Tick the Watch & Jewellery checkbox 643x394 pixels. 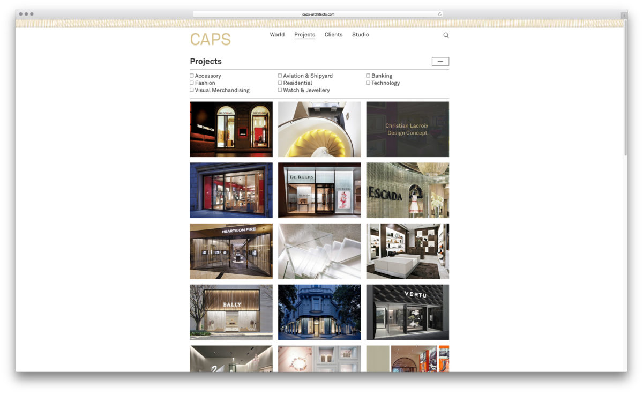point(280,90)
